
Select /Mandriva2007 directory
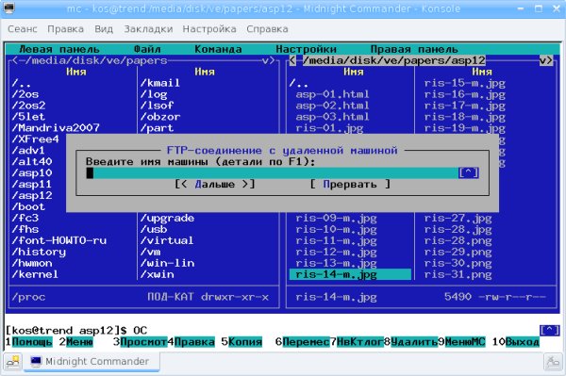56,127
